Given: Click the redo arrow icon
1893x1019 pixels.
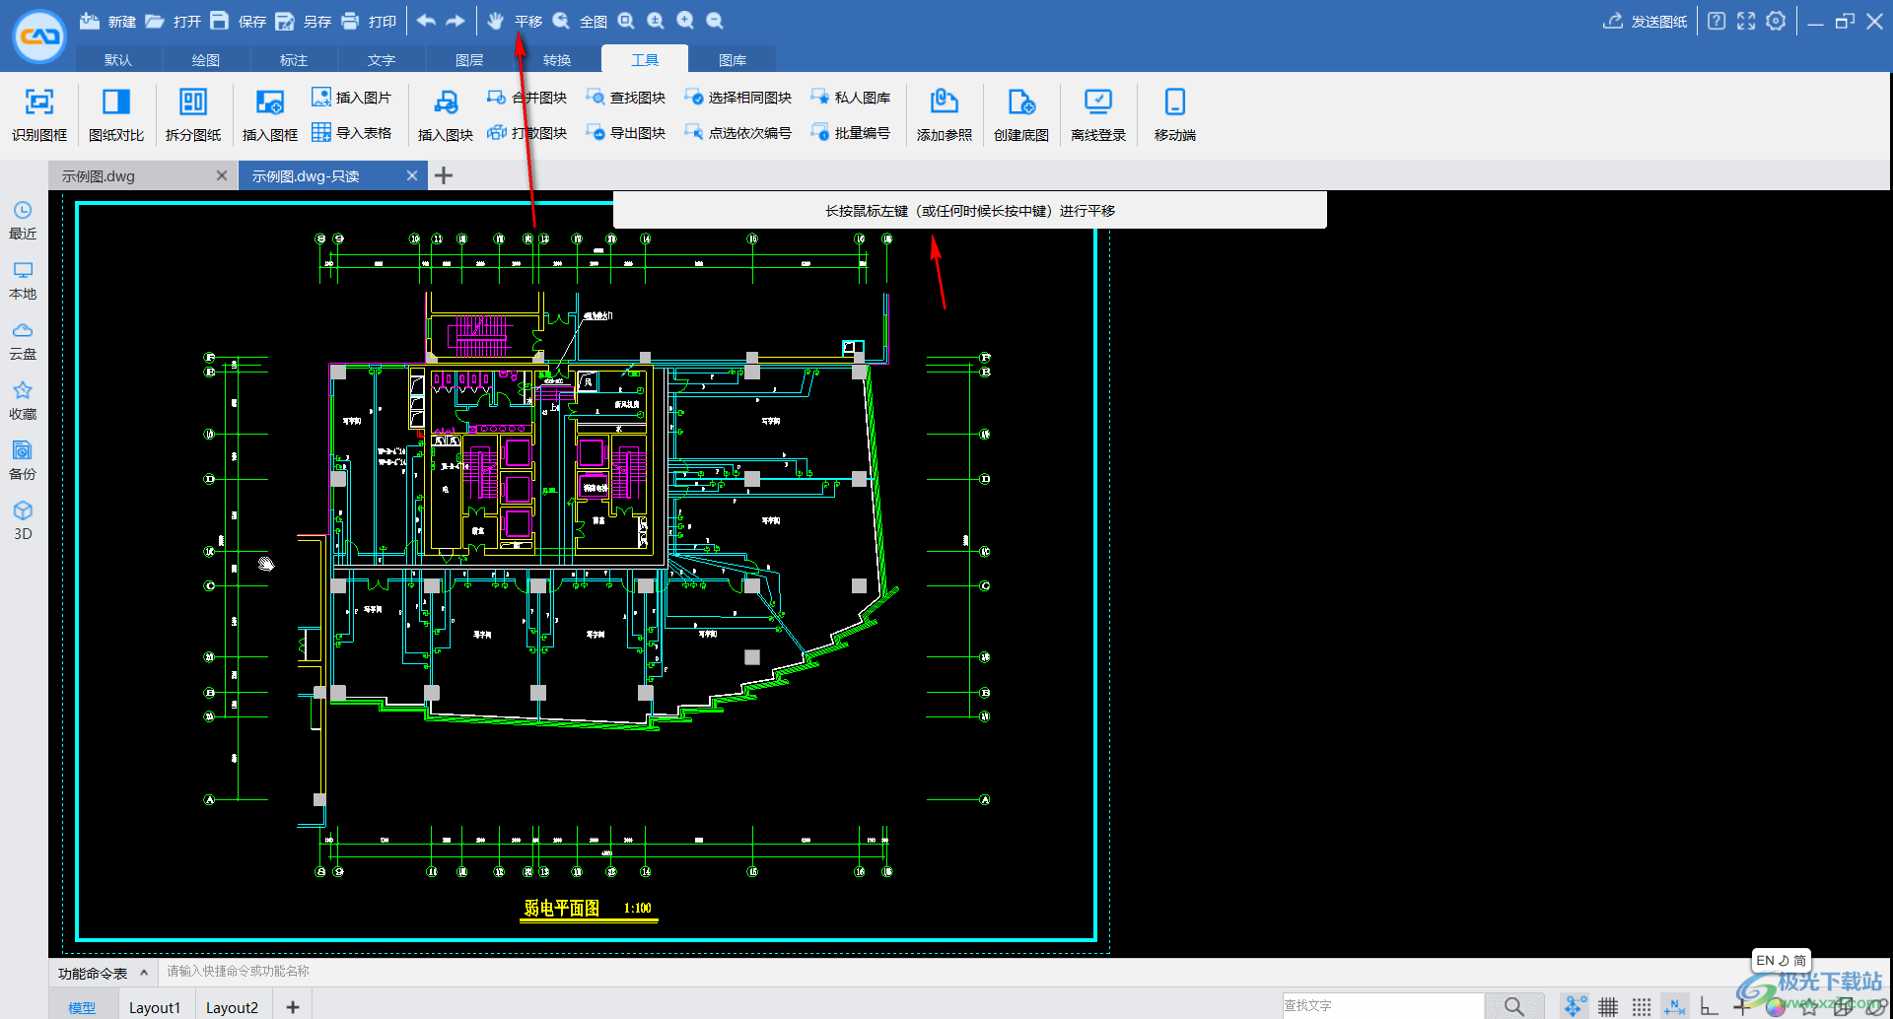Looking at the screenshot, I should click(x=456, y=21).
